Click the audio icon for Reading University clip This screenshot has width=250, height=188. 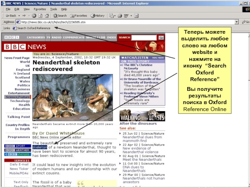click(122, 93)
